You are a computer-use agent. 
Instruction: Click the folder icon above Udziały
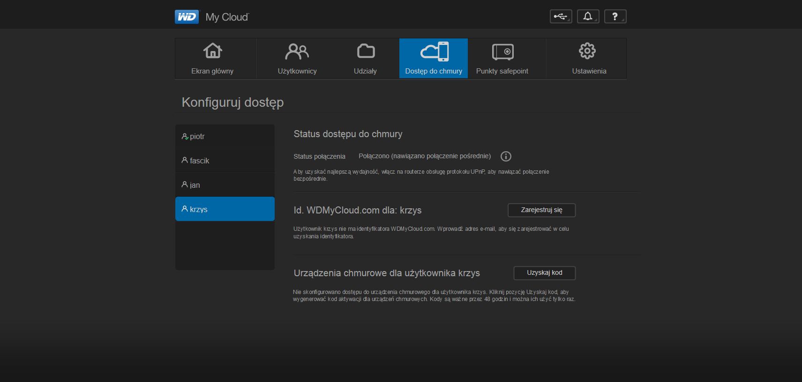(x=366, y=51)
